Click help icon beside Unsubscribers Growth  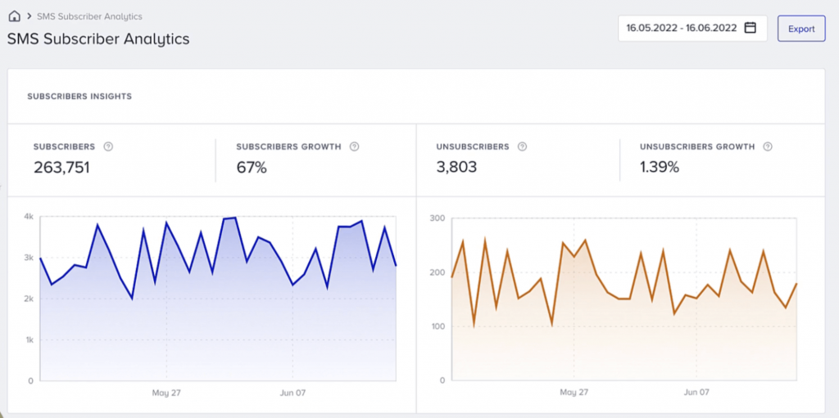coord(768,146)
